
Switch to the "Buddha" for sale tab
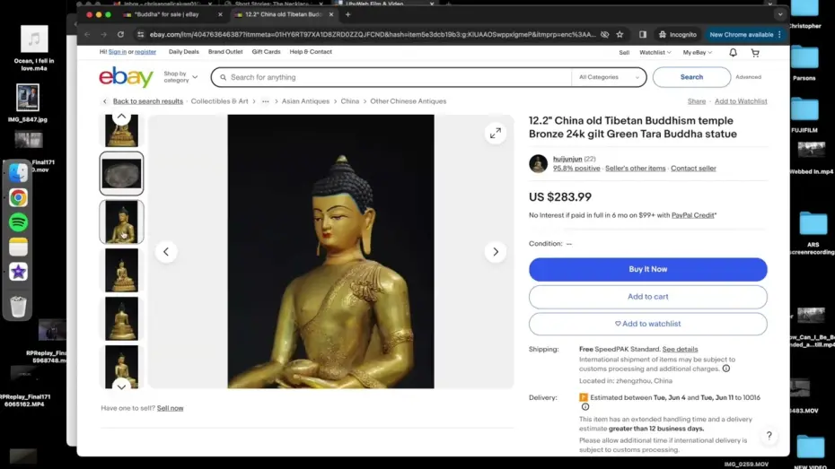point(171,14)
